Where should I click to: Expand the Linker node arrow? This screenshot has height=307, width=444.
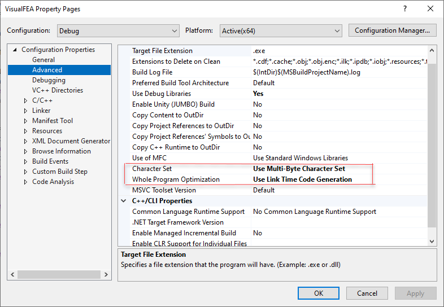coord(25,111)
